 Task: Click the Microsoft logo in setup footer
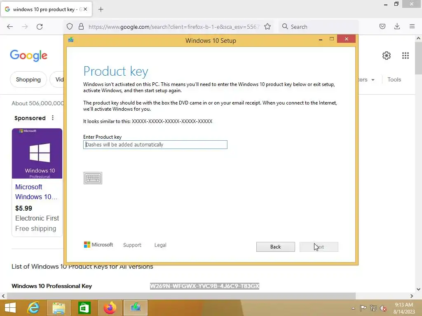tap(98, 244)
